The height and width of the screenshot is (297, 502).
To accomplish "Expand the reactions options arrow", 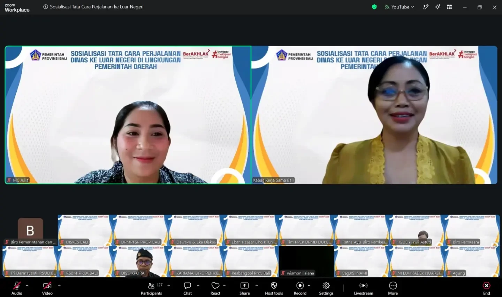I will pos(225,286).
